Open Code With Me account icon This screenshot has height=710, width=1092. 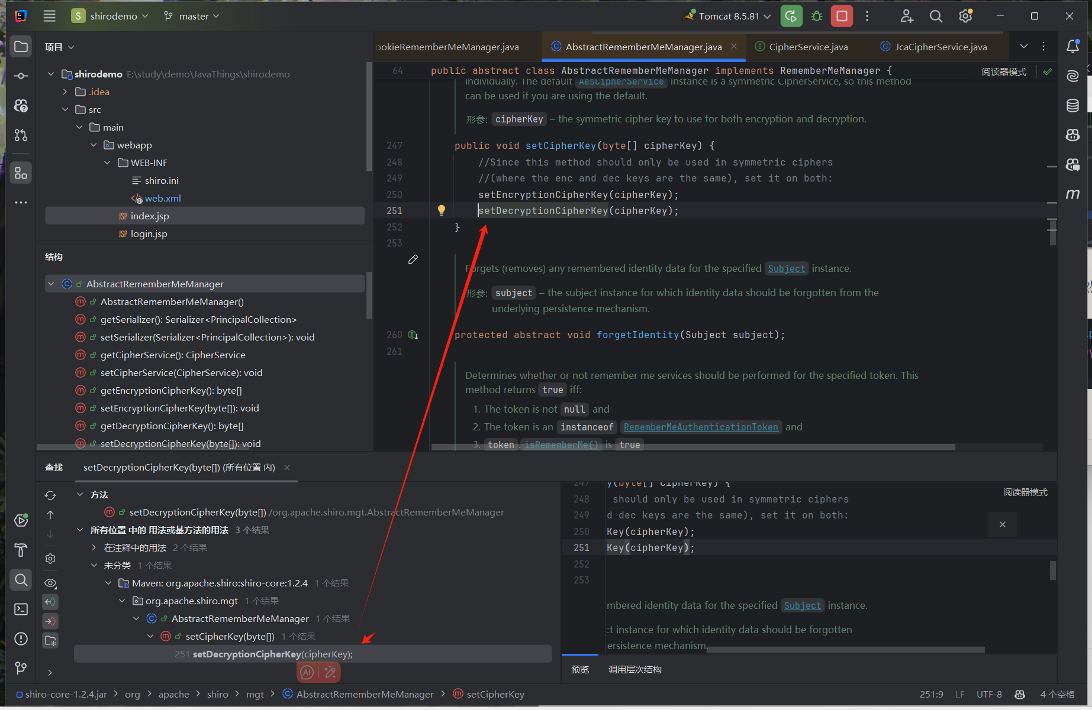[x=907, y=16]
